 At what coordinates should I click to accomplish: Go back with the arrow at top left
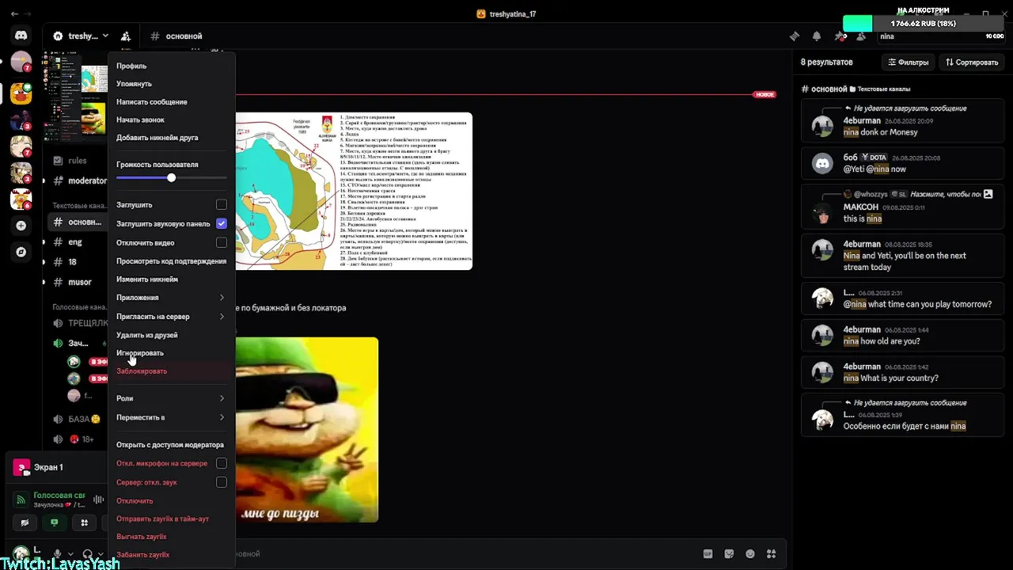tap(15, 14)
